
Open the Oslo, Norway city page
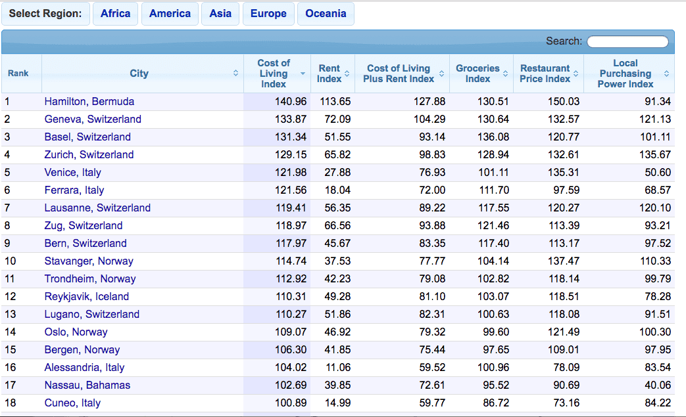coord(76,332)
